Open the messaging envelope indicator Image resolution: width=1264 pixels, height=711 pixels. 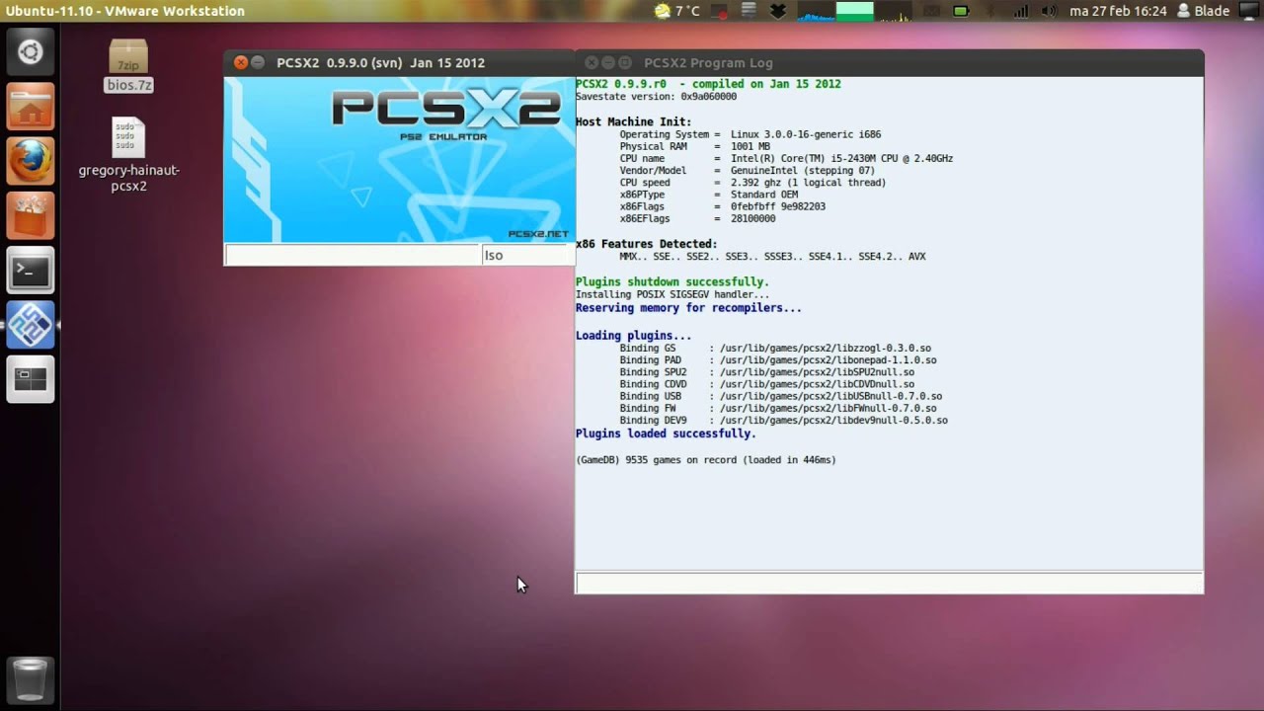pyautogui.click(x=931, y=11)
